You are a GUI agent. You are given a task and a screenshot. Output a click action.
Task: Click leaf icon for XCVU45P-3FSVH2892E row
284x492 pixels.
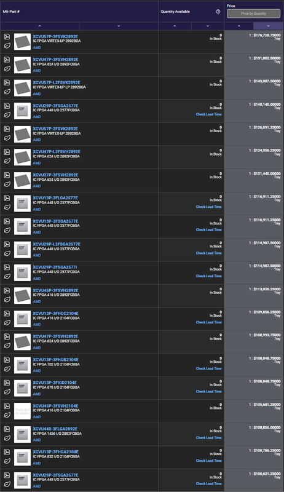coord(7,300)
